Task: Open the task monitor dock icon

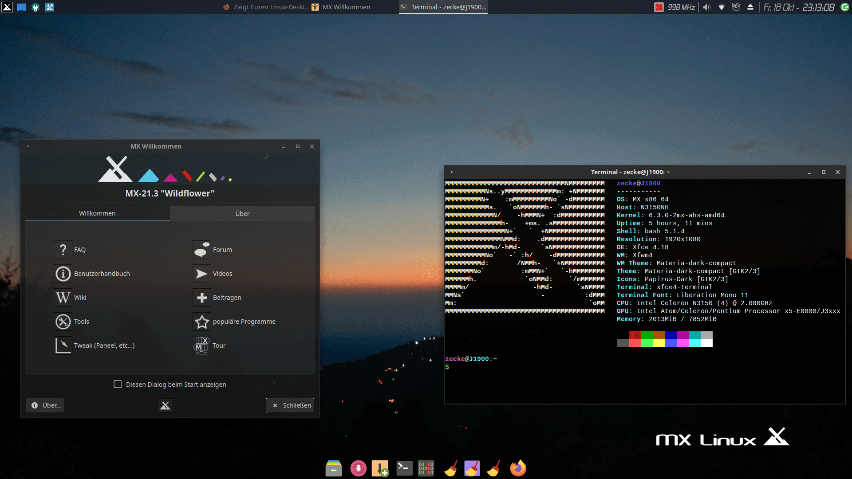Action: tap(426, 468)
